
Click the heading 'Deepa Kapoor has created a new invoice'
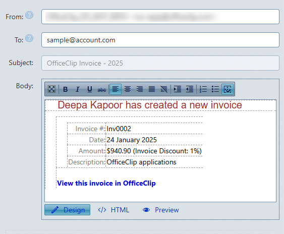(150, 105)
